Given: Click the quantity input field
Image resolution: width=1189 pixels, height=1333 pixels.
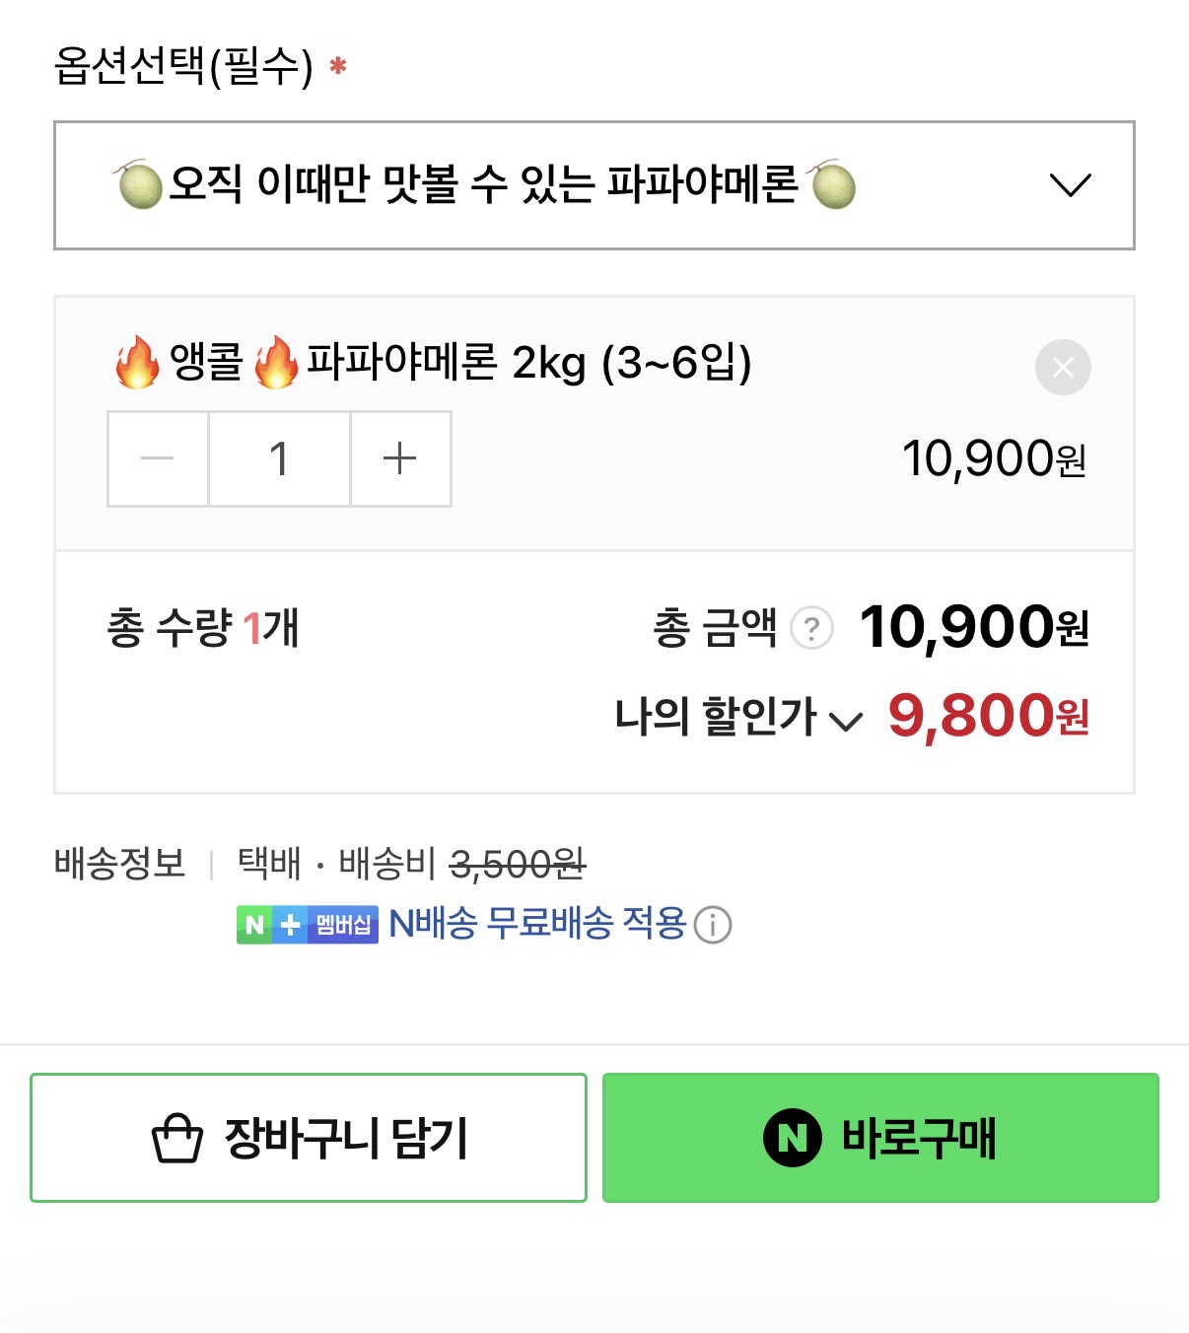Looking at the screenshot, I should click(279, 458).
